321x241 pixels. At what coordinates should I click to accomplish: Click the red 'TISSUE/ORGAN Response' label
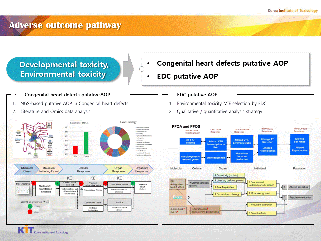point(242,131)
